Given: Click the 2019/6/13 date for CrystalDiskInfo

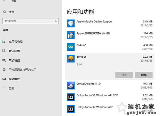Looking at the screenshot, I should coord(147,88).
